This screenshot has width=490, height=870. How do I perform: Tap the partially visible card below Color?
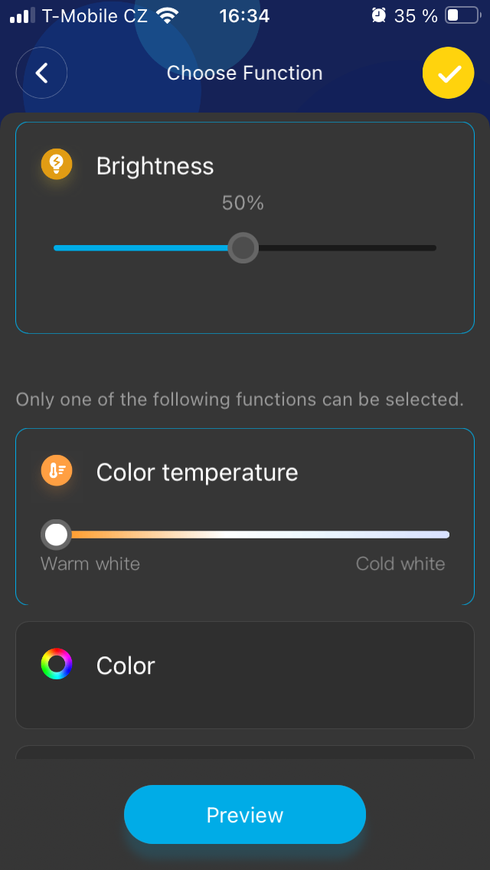[245, 752]
